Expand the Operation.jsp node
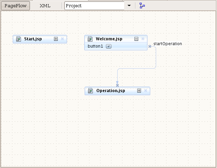217x168 pixels. 139,91
